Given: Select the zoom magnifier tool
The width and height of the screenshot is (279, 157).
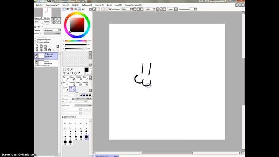Looking at the screenshot, I should [68, 73].
